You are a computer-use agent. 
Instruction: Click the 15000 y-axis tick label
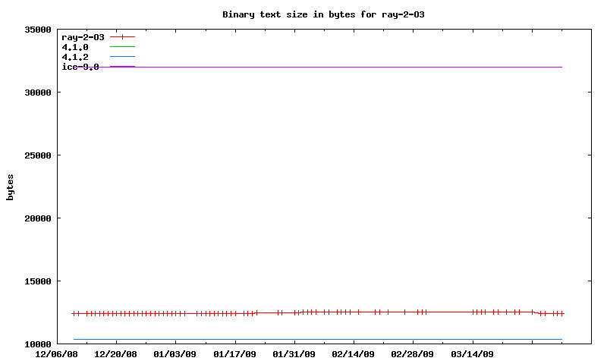[36, 281]
